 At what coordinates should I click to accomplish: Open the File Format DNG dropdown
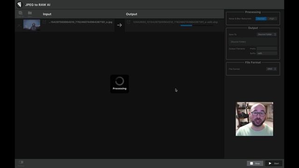pyautogui.click(x=271, y=69)
